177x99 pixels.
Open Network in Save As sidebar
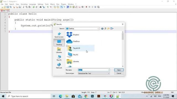point(59,66)
